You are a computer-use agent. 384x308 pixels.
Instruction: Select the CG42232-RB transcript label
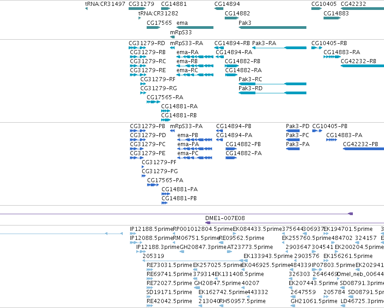pyautogui.click(x=359, y=61)
